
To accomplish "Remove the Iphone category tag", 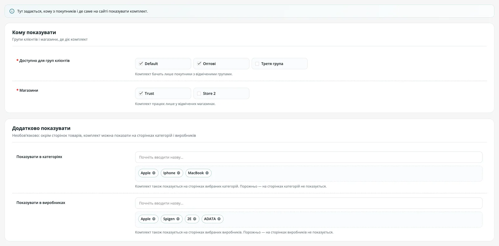I will tap(179, 173).
